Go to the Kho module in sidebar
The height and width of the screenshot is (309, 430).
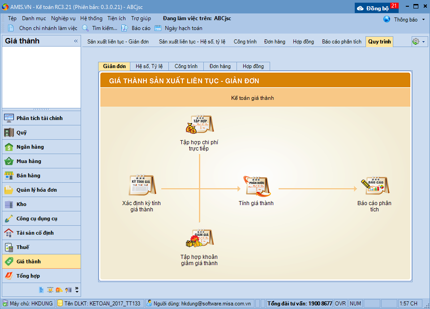[21, 204]
